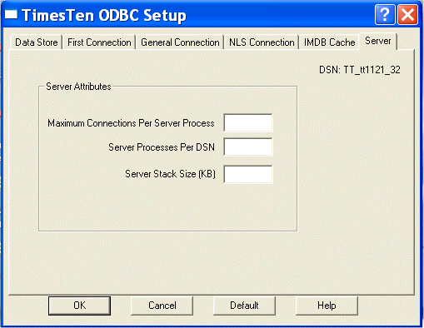The height and width of the screenshot is (328, 424).
Task: Click the Server Stack Size (KB) input box
Action: tap(248, 174)
